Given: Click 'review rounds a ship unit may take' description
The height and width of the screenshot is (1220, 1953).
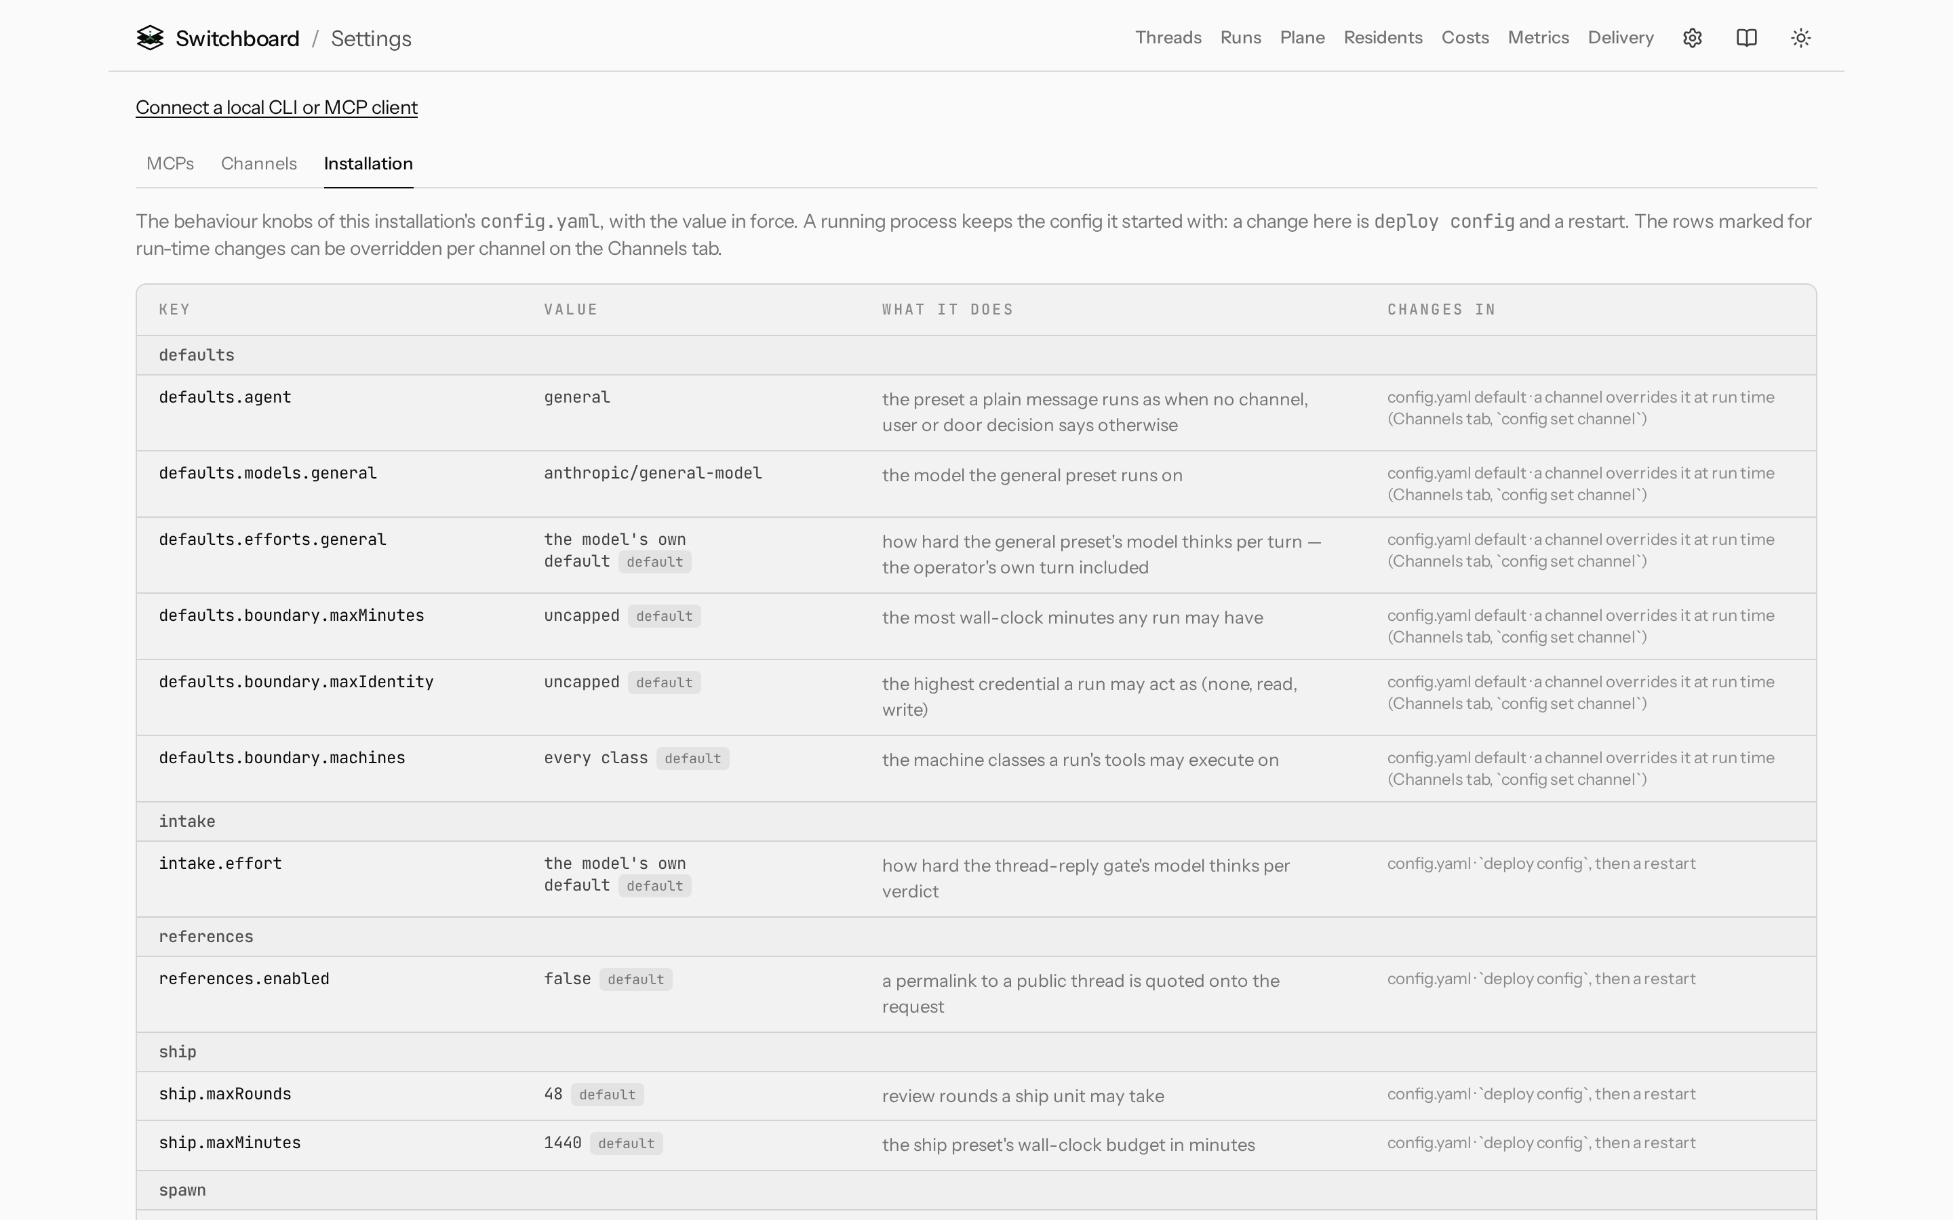Looking at the screenshot, I should (1023, 1096).
